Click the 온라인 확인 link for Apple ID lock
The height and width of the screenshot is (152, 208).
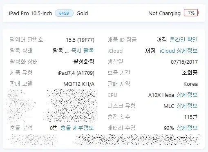tap(183, 40)
